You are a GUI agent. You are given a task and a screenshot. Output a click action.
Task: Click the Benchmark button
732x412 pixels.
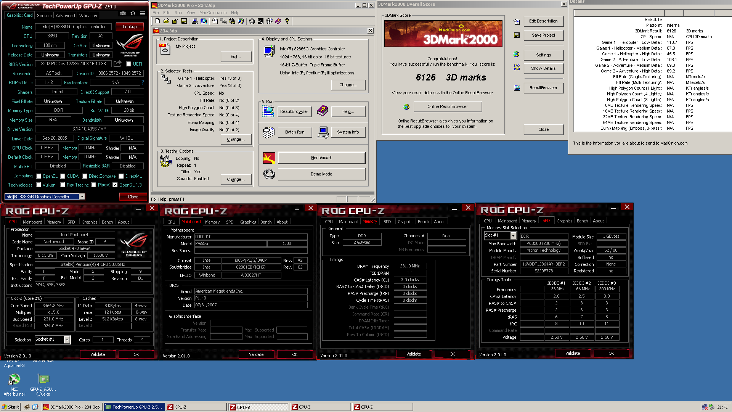tap(321, 158)
